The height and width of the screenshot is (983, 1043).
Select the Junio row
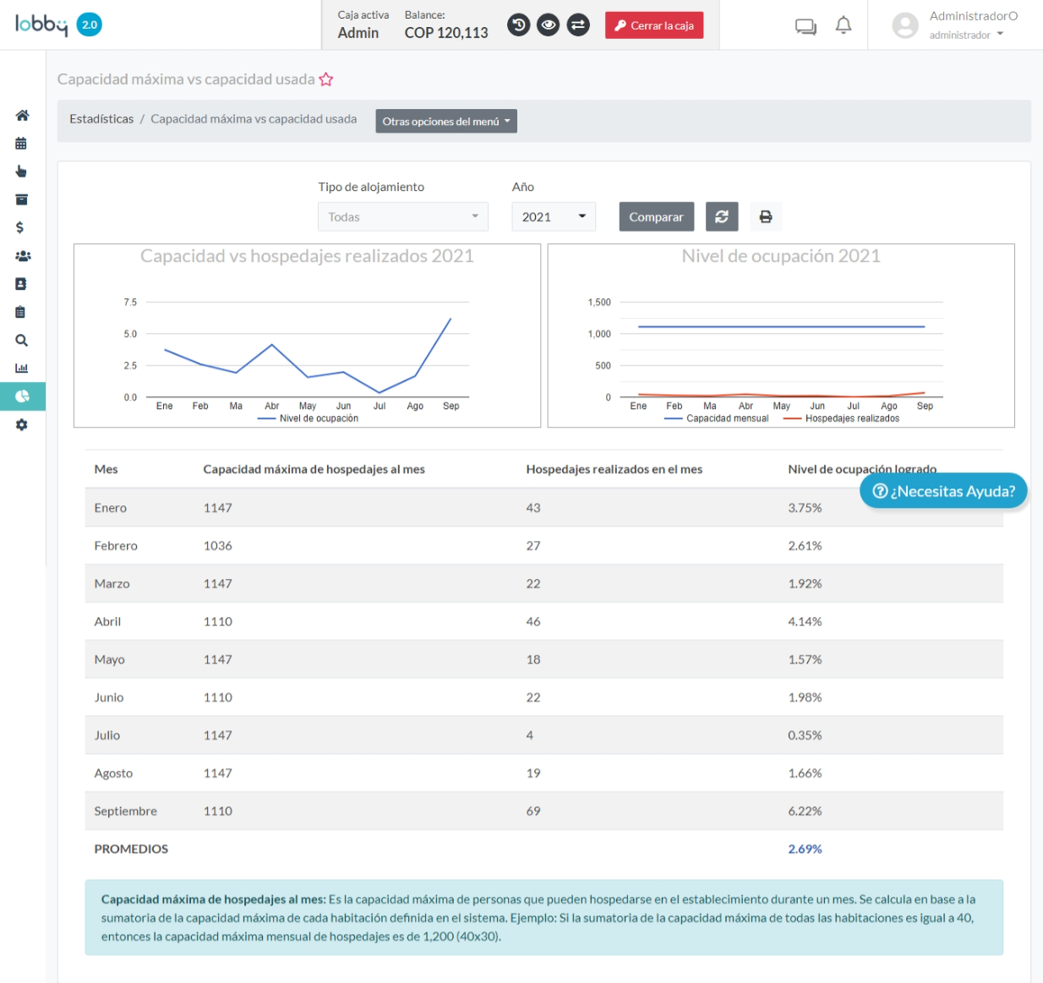coord(543,697)
